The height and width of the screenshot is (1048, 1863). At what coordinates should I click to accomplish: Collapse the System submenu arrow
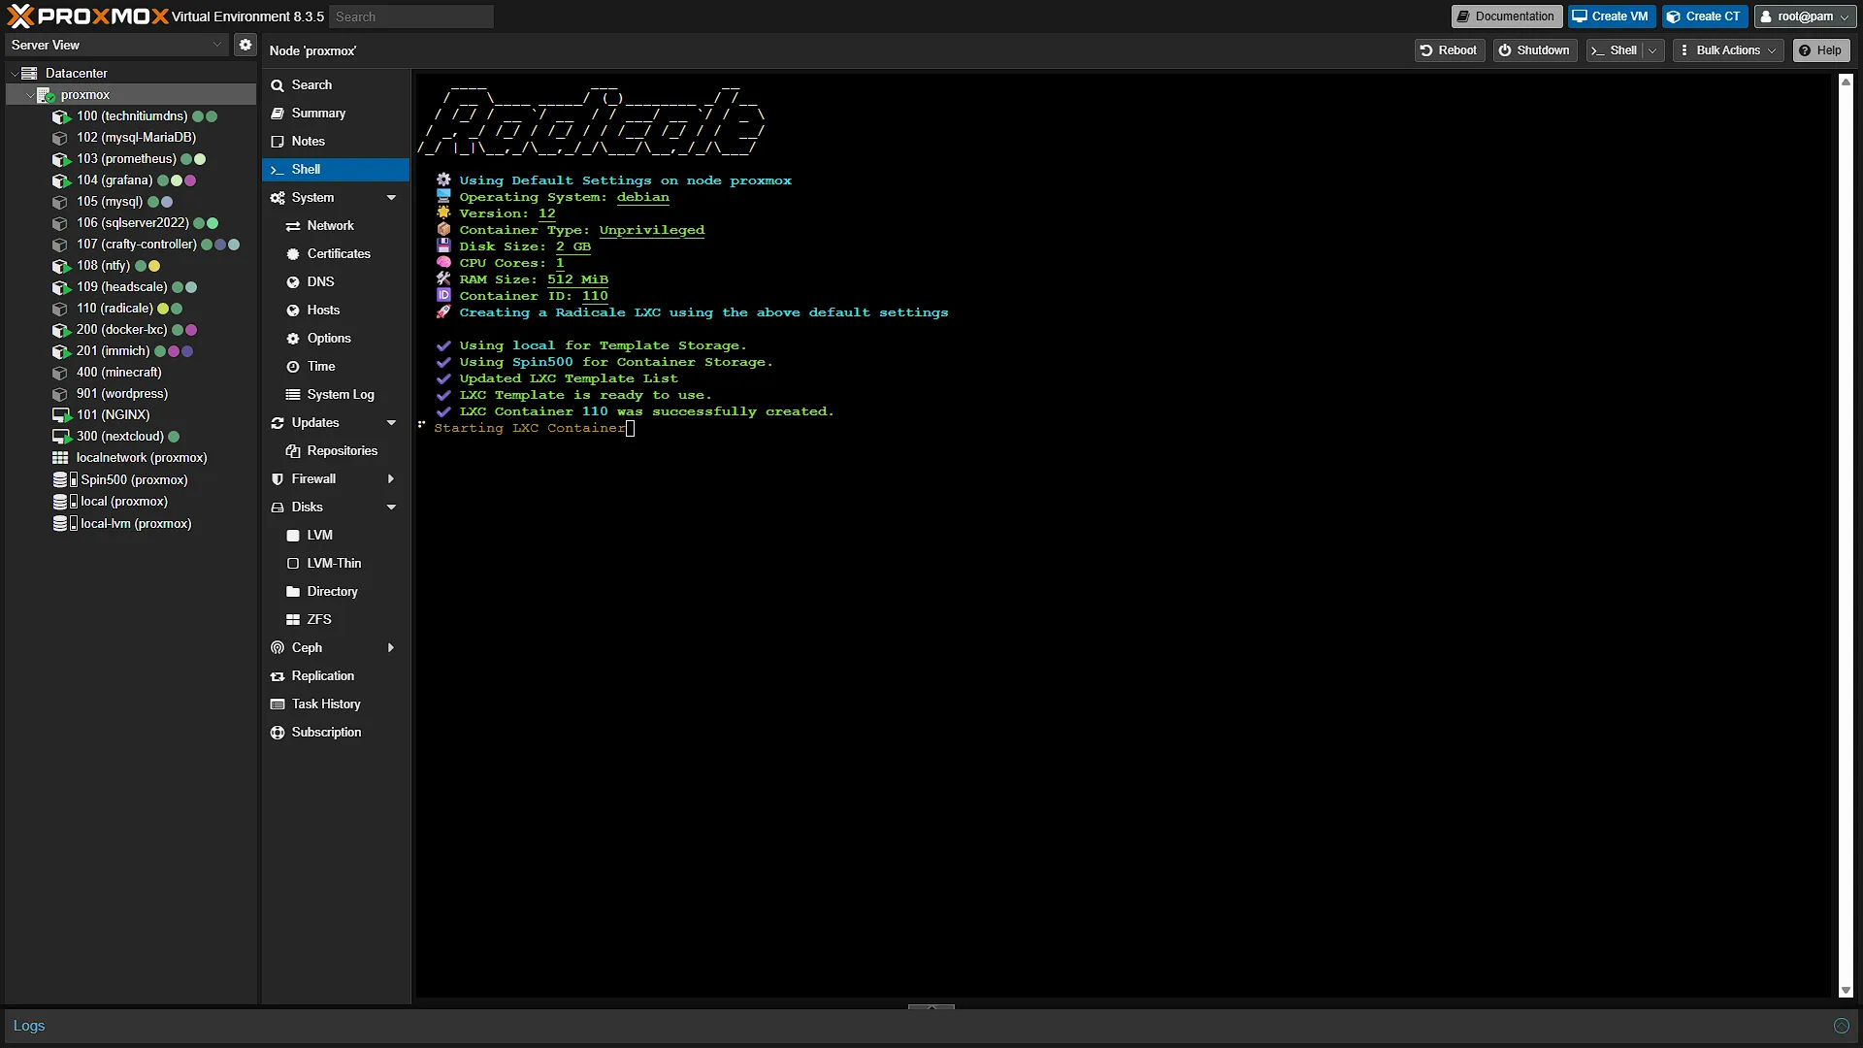391,198
